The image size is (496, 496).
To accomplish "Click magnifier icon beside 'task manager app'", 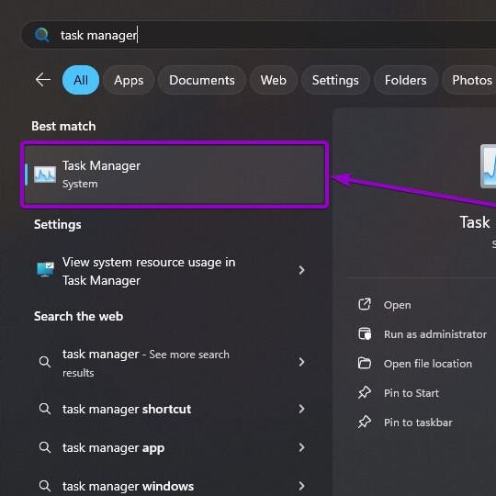I will point(45,447).
